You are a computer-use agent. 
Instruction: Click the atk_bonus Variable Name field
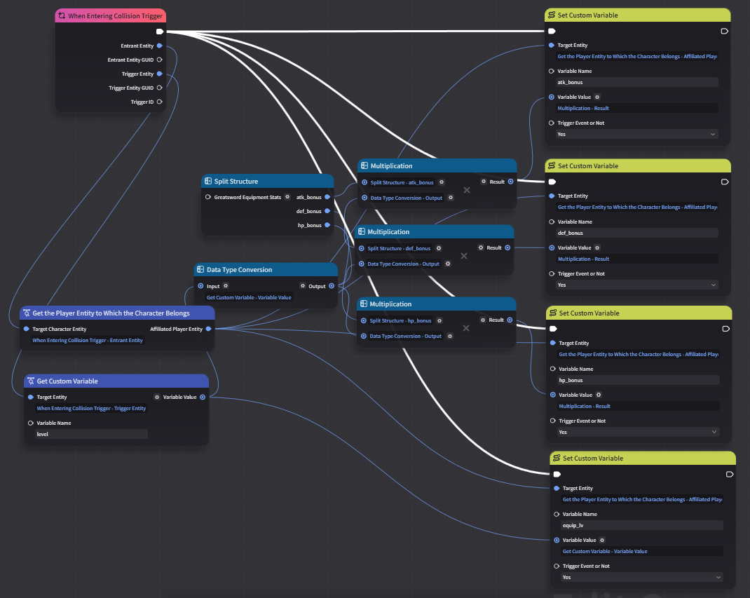[637, 82]
